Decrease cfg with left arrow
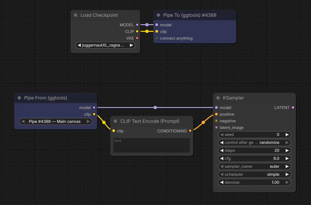Viewport: 311px width, 205px height. click(x=222, y=158)
